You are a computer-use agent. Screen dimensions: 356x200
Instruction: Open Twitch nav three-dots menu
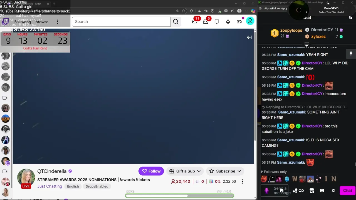pyautogui.click(x=57, y=22)
